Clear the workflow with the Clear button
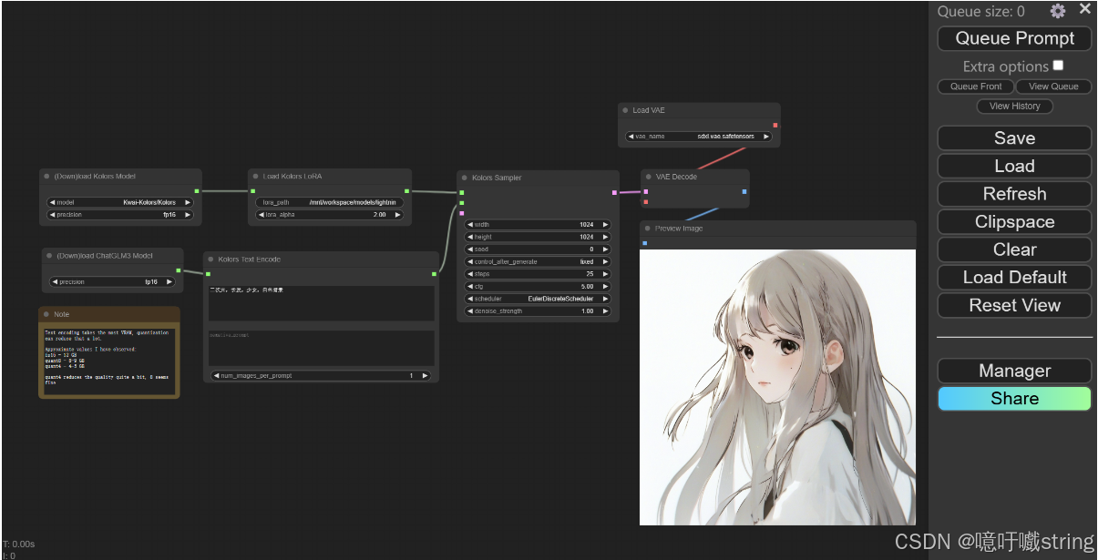This screenshot has height=560, width=1098. [1014, 249]
